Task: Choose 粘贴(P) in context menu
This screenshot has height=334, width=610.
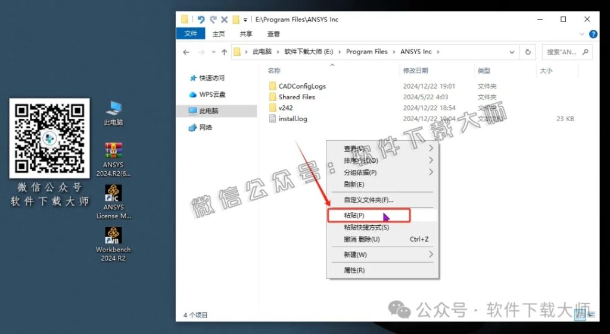Action: pos(383,215)
